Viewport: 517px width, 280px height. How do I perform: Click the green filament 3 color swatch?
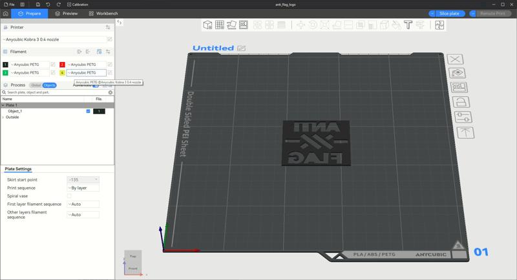(x=5, y=73)
